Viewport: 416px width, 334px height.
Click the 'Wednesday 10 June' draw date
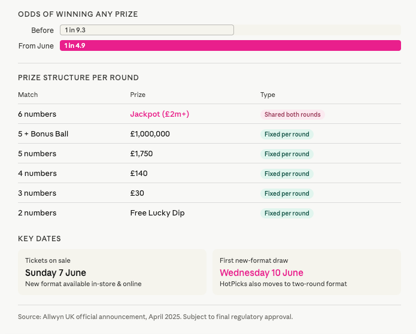pyautogui.click(x=262, y=273)
